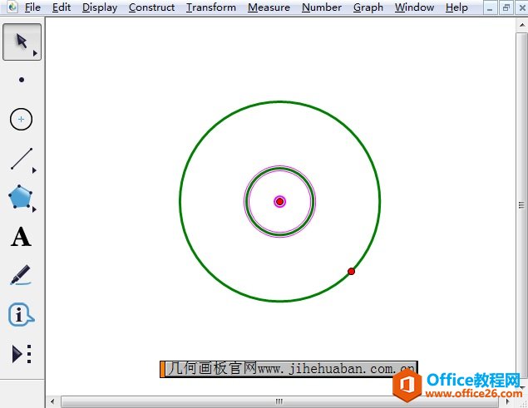Open the Graph menu
The height and width of the screenshot is (408, 528).
coord(368,7)
